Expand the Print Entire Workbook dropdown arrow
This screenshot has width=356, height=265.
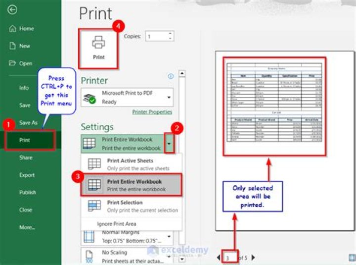[x=169, y=144]
